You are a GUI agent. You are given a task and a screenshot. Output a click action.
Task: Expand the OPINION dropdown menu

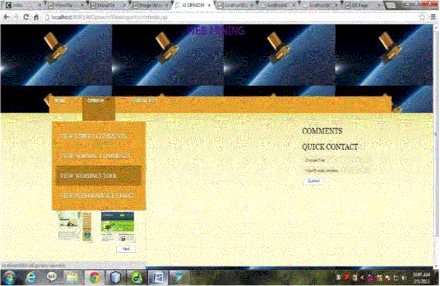coord(98,101)
